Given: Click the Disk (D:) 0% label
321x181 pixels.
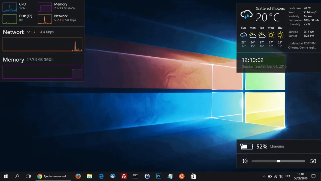Looking at the screenshot, I should (x=26, y=18).
